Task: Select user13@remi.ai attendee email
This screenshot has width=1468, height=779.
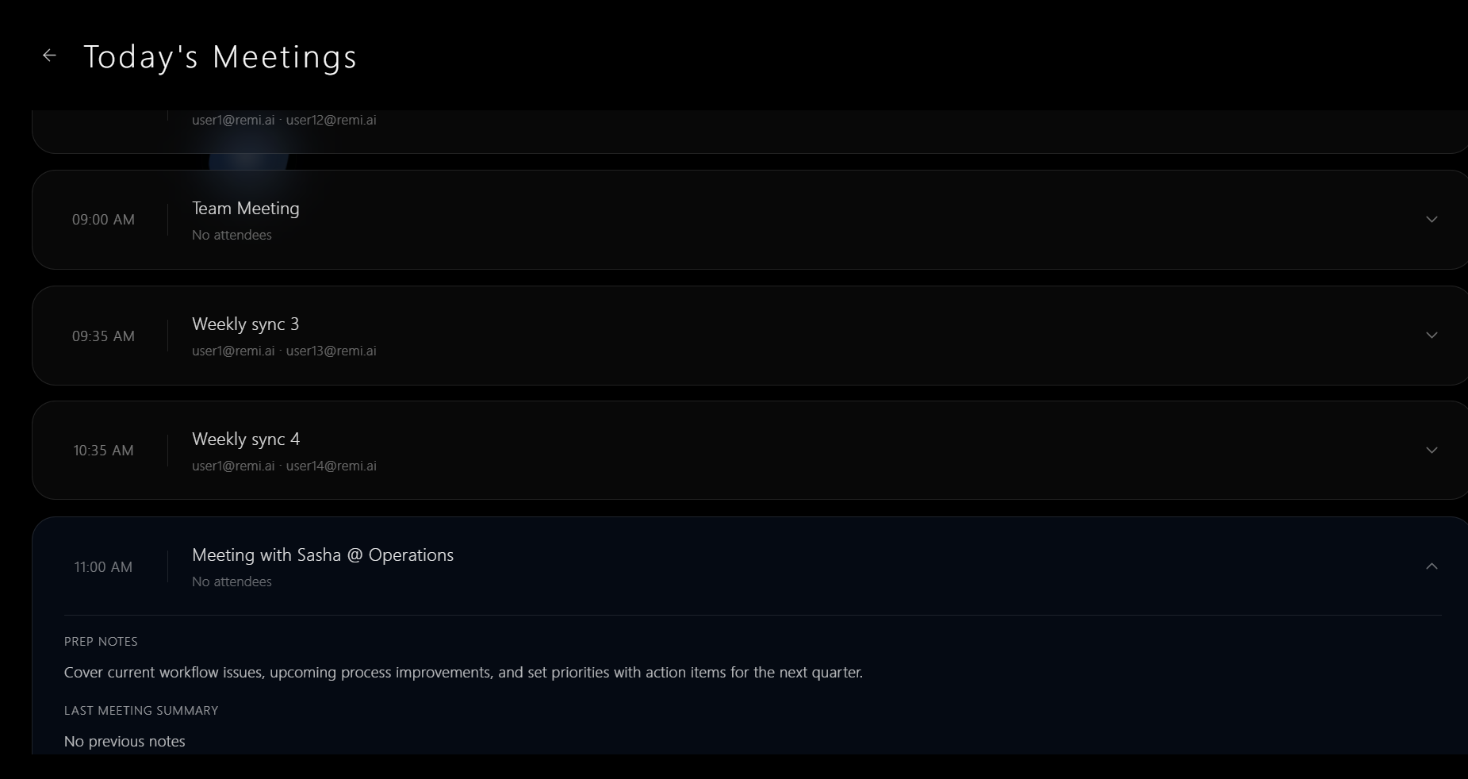Action: [332, 351]
